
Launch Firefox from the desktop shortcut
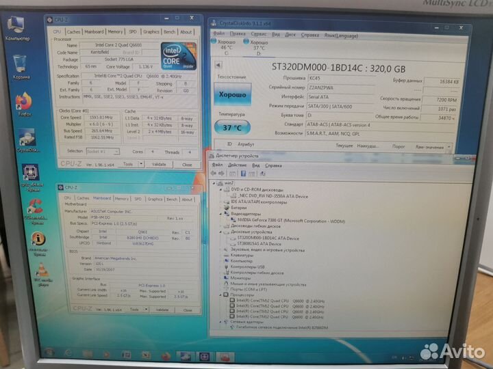[x=25, y=104]
